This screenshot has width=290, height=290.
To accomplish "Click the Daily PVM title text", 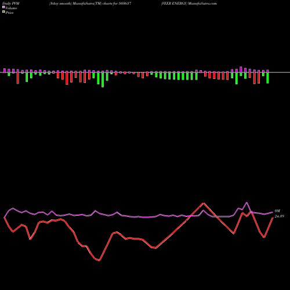I will pyautogui.click(x=11, y=3).
